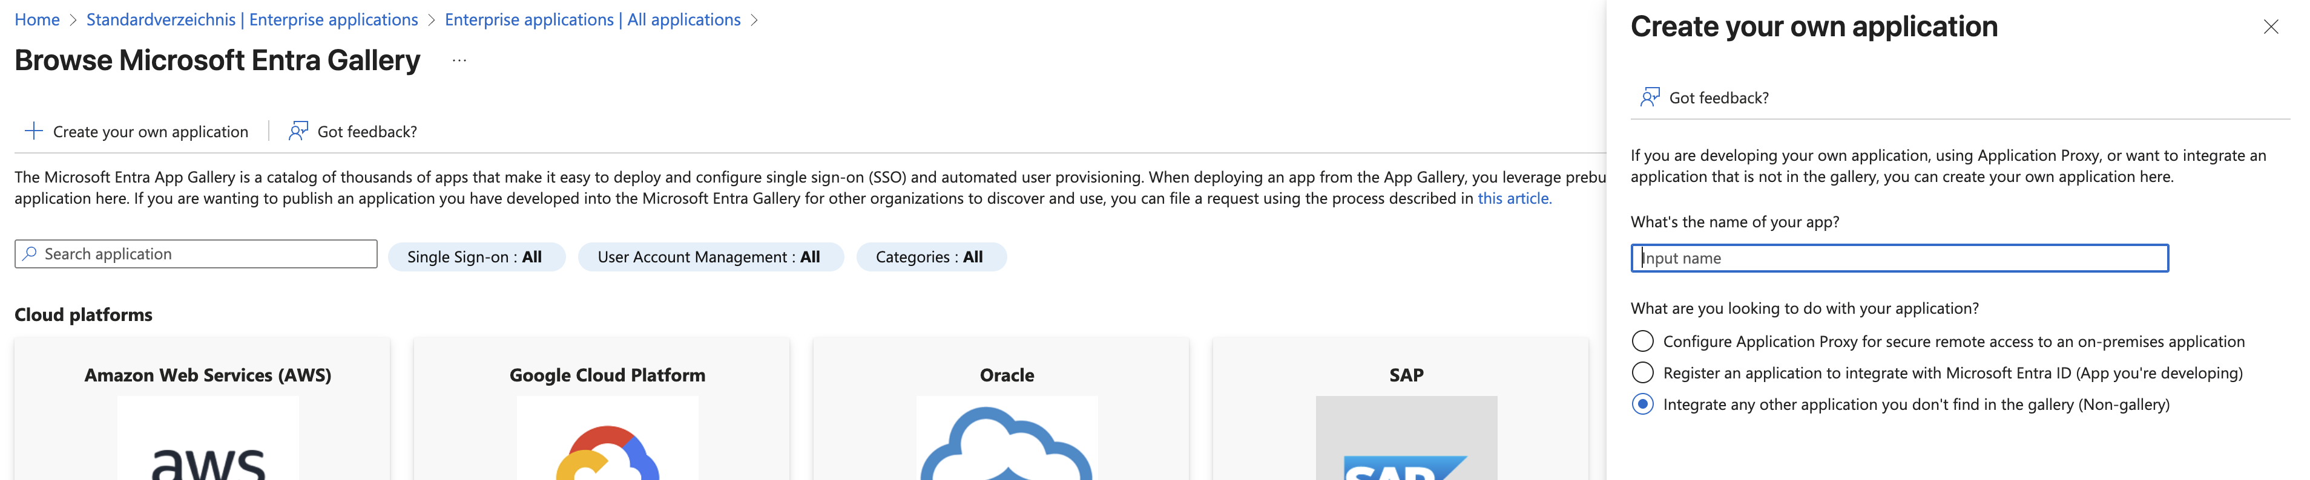
Task: Click the feedback icon in the Create application panel
Action: tap(1649, 97)
